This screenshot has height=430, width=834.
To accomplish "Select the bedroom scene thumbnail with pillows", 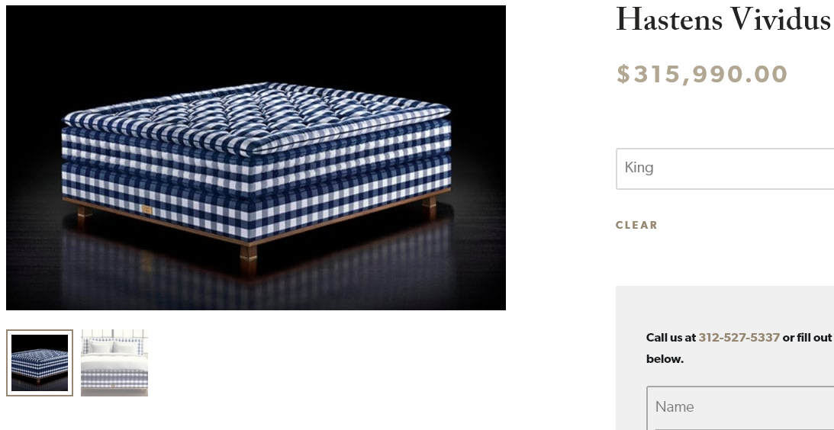I will (114, 363).
